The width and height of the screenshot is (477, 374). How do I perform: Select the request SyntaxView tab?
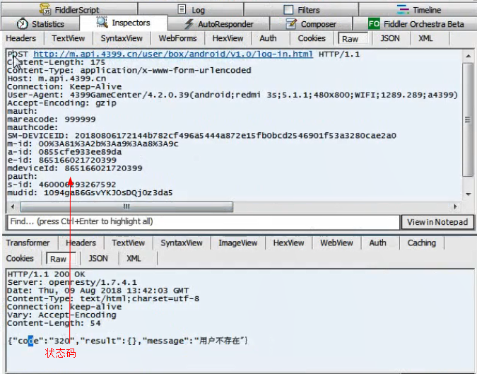[x=122, y=38]
